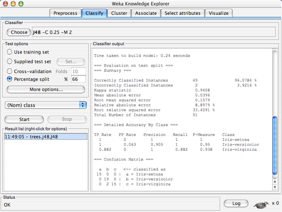Screen dimensions: 282x212
Task: Open the Associate tab
Action: [146, 13]
